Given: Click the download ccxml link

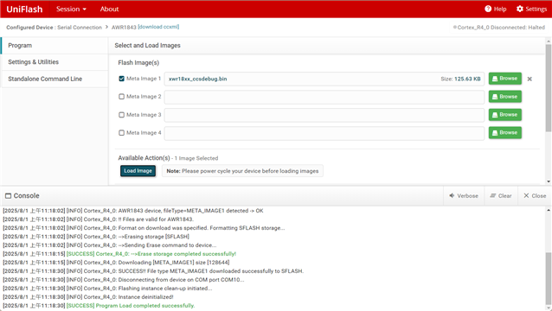Looking at the screenshot, I should tap(158, 27).
